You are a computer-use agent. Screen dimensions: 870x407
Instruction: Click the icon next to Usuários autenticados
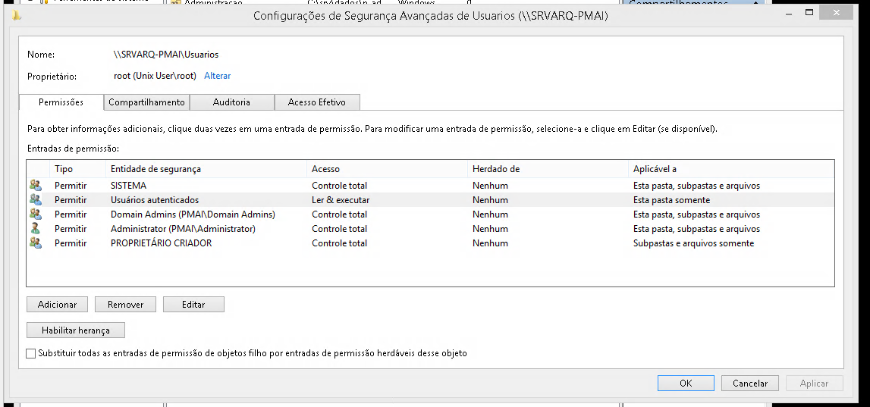pos(36,199)
